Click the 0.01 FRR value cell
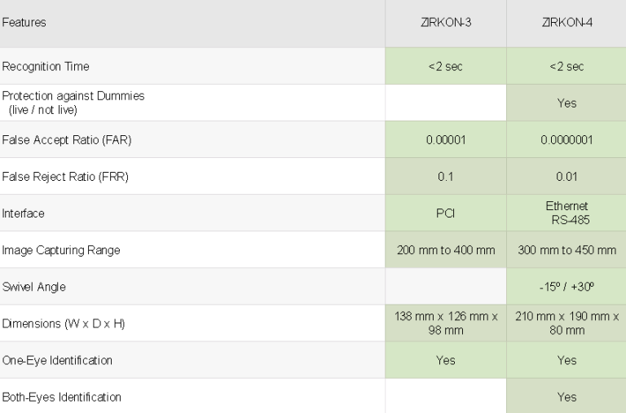The width and height of the screenshot is (626, 413). click(x=566, y=177)
